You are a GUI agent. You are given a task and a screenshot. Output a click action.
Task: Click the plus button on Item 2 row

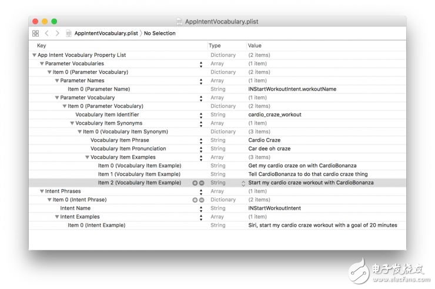195,183
